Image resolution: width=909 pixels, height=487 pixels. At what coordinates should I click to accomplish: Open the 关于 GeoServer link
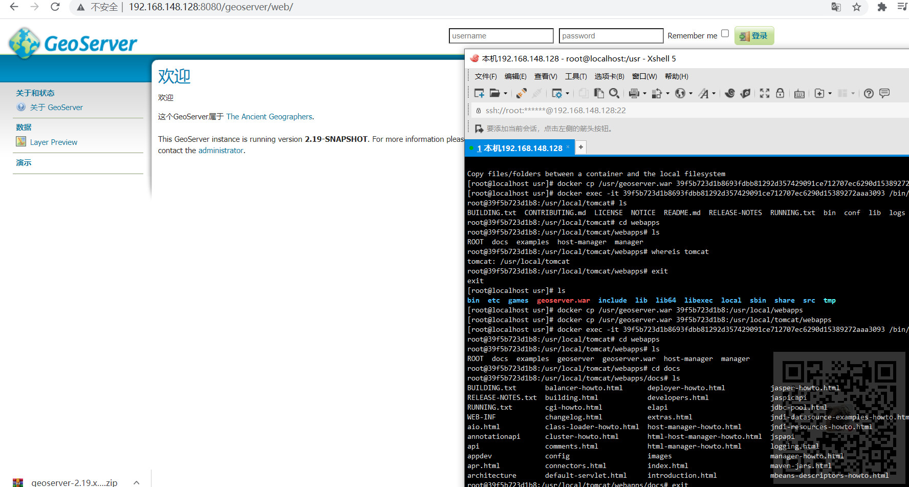click(x=56, y=107)
